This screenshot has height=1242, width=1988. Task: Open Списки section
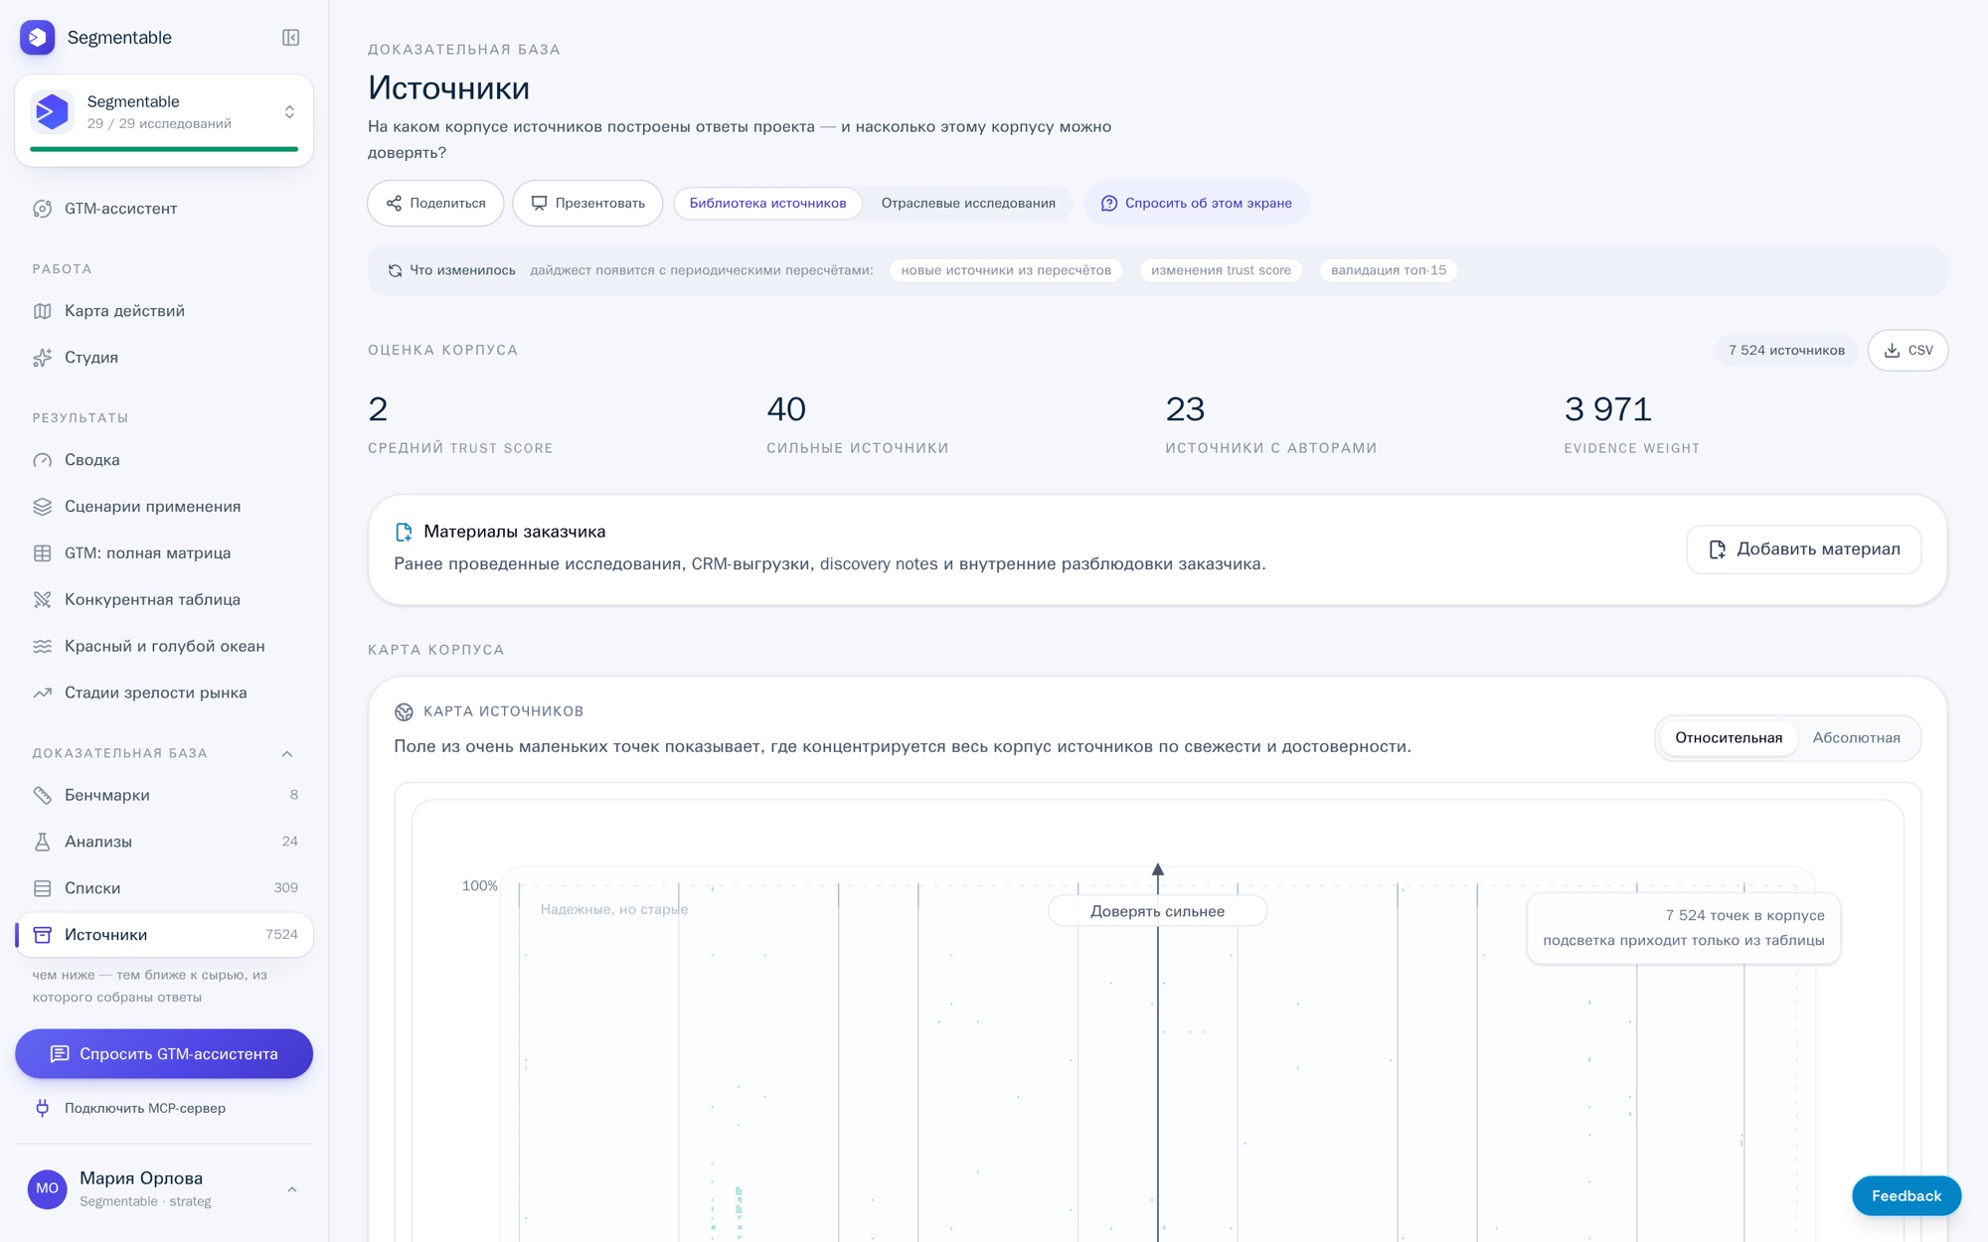click(164, 888)
